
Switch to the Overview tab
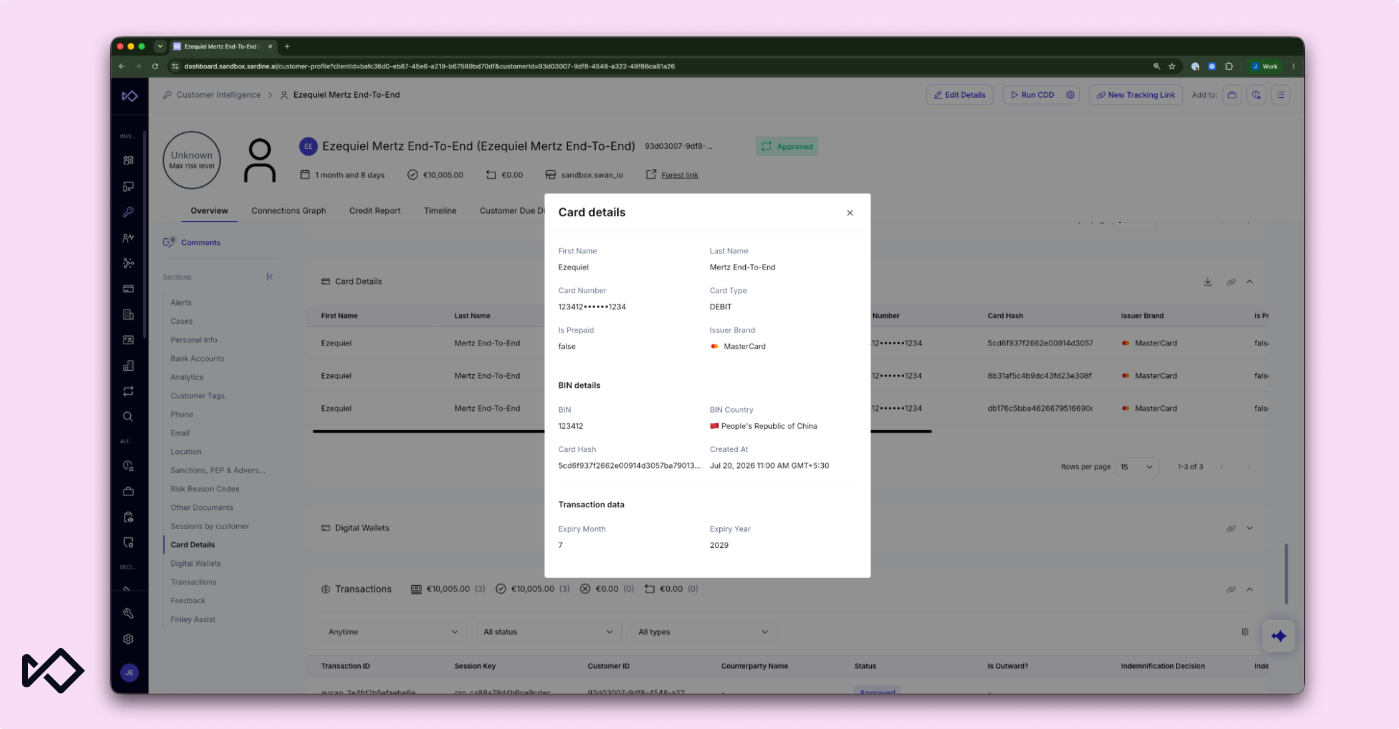pyautogui.click(x=209, y=210)
